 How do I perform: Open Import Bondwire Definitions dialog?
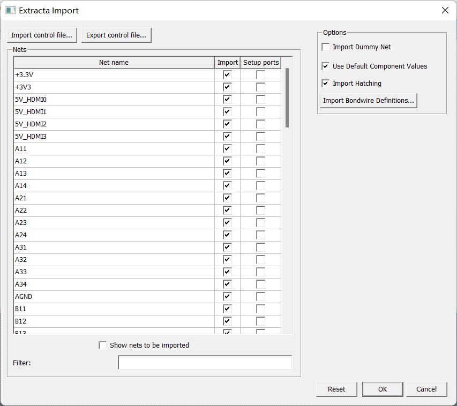[368, 100]
